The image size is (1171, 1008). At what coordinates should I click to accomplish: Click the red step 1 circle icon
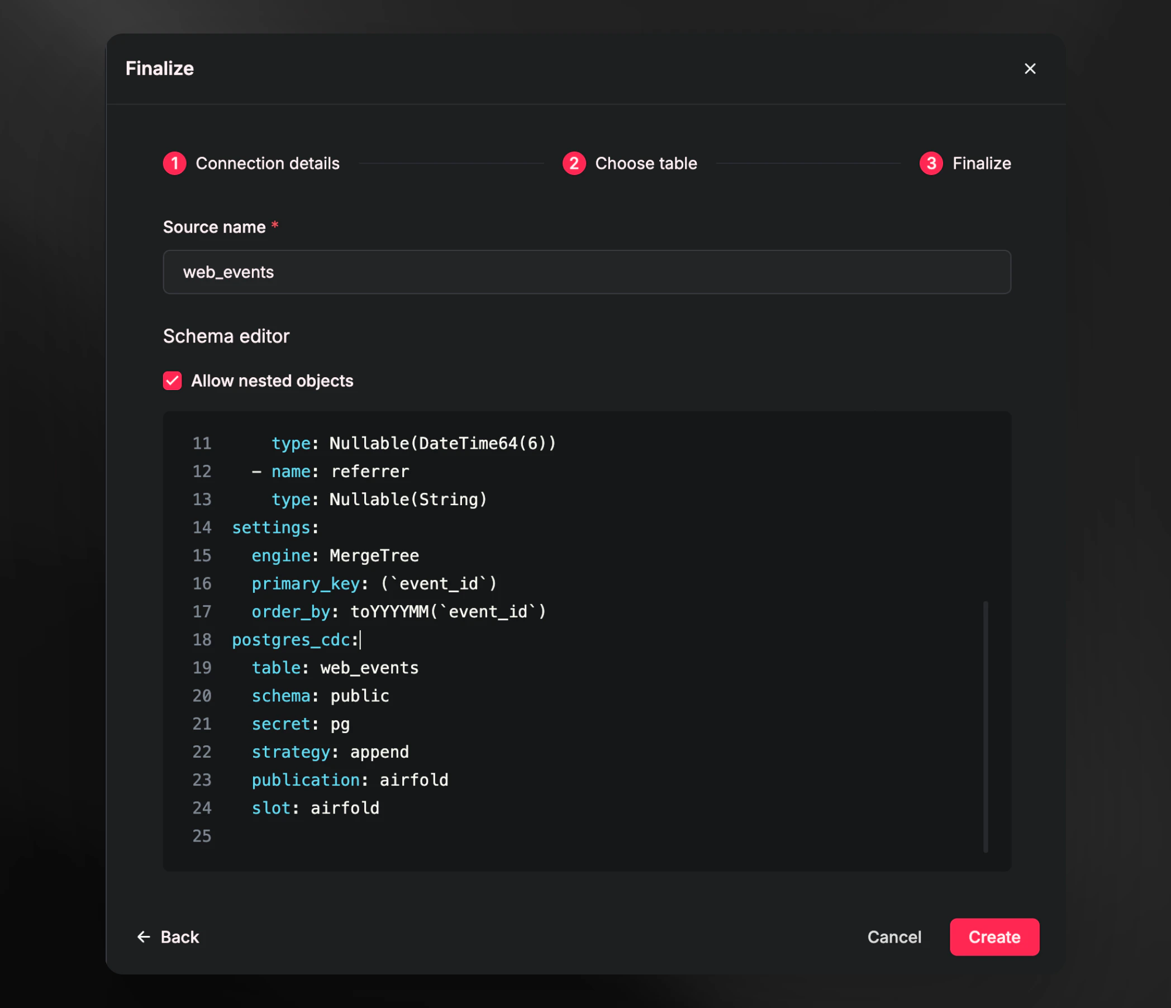[175, 163]
